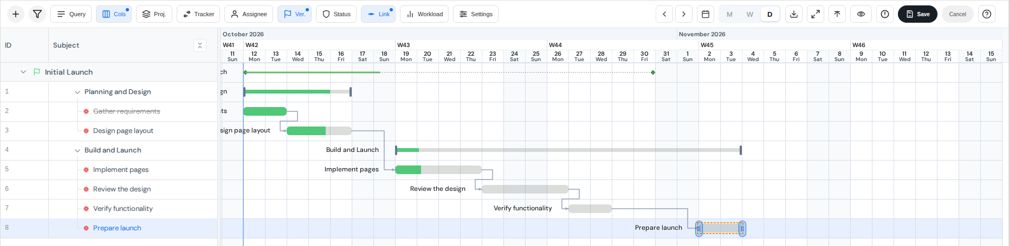This screenshot has width=1009, height=246.
Task: Click the collapse-all icon beside Subject header
Action: coord(200,45)
